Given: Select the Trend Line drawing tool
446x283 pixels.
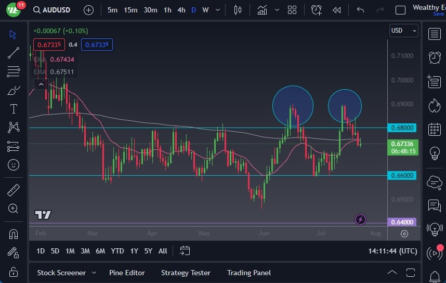Looking at the screenshot, I should click(14, 53).
